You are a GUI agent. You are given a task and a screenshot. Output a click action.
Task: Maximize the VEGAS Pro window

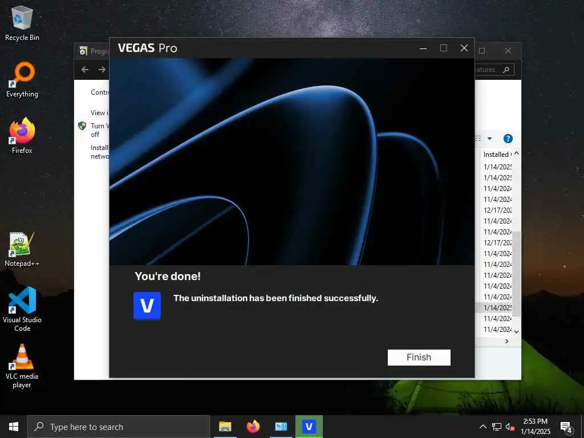point(444,48)
